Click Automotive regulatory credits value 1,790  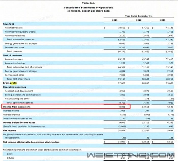pos(122,32)
